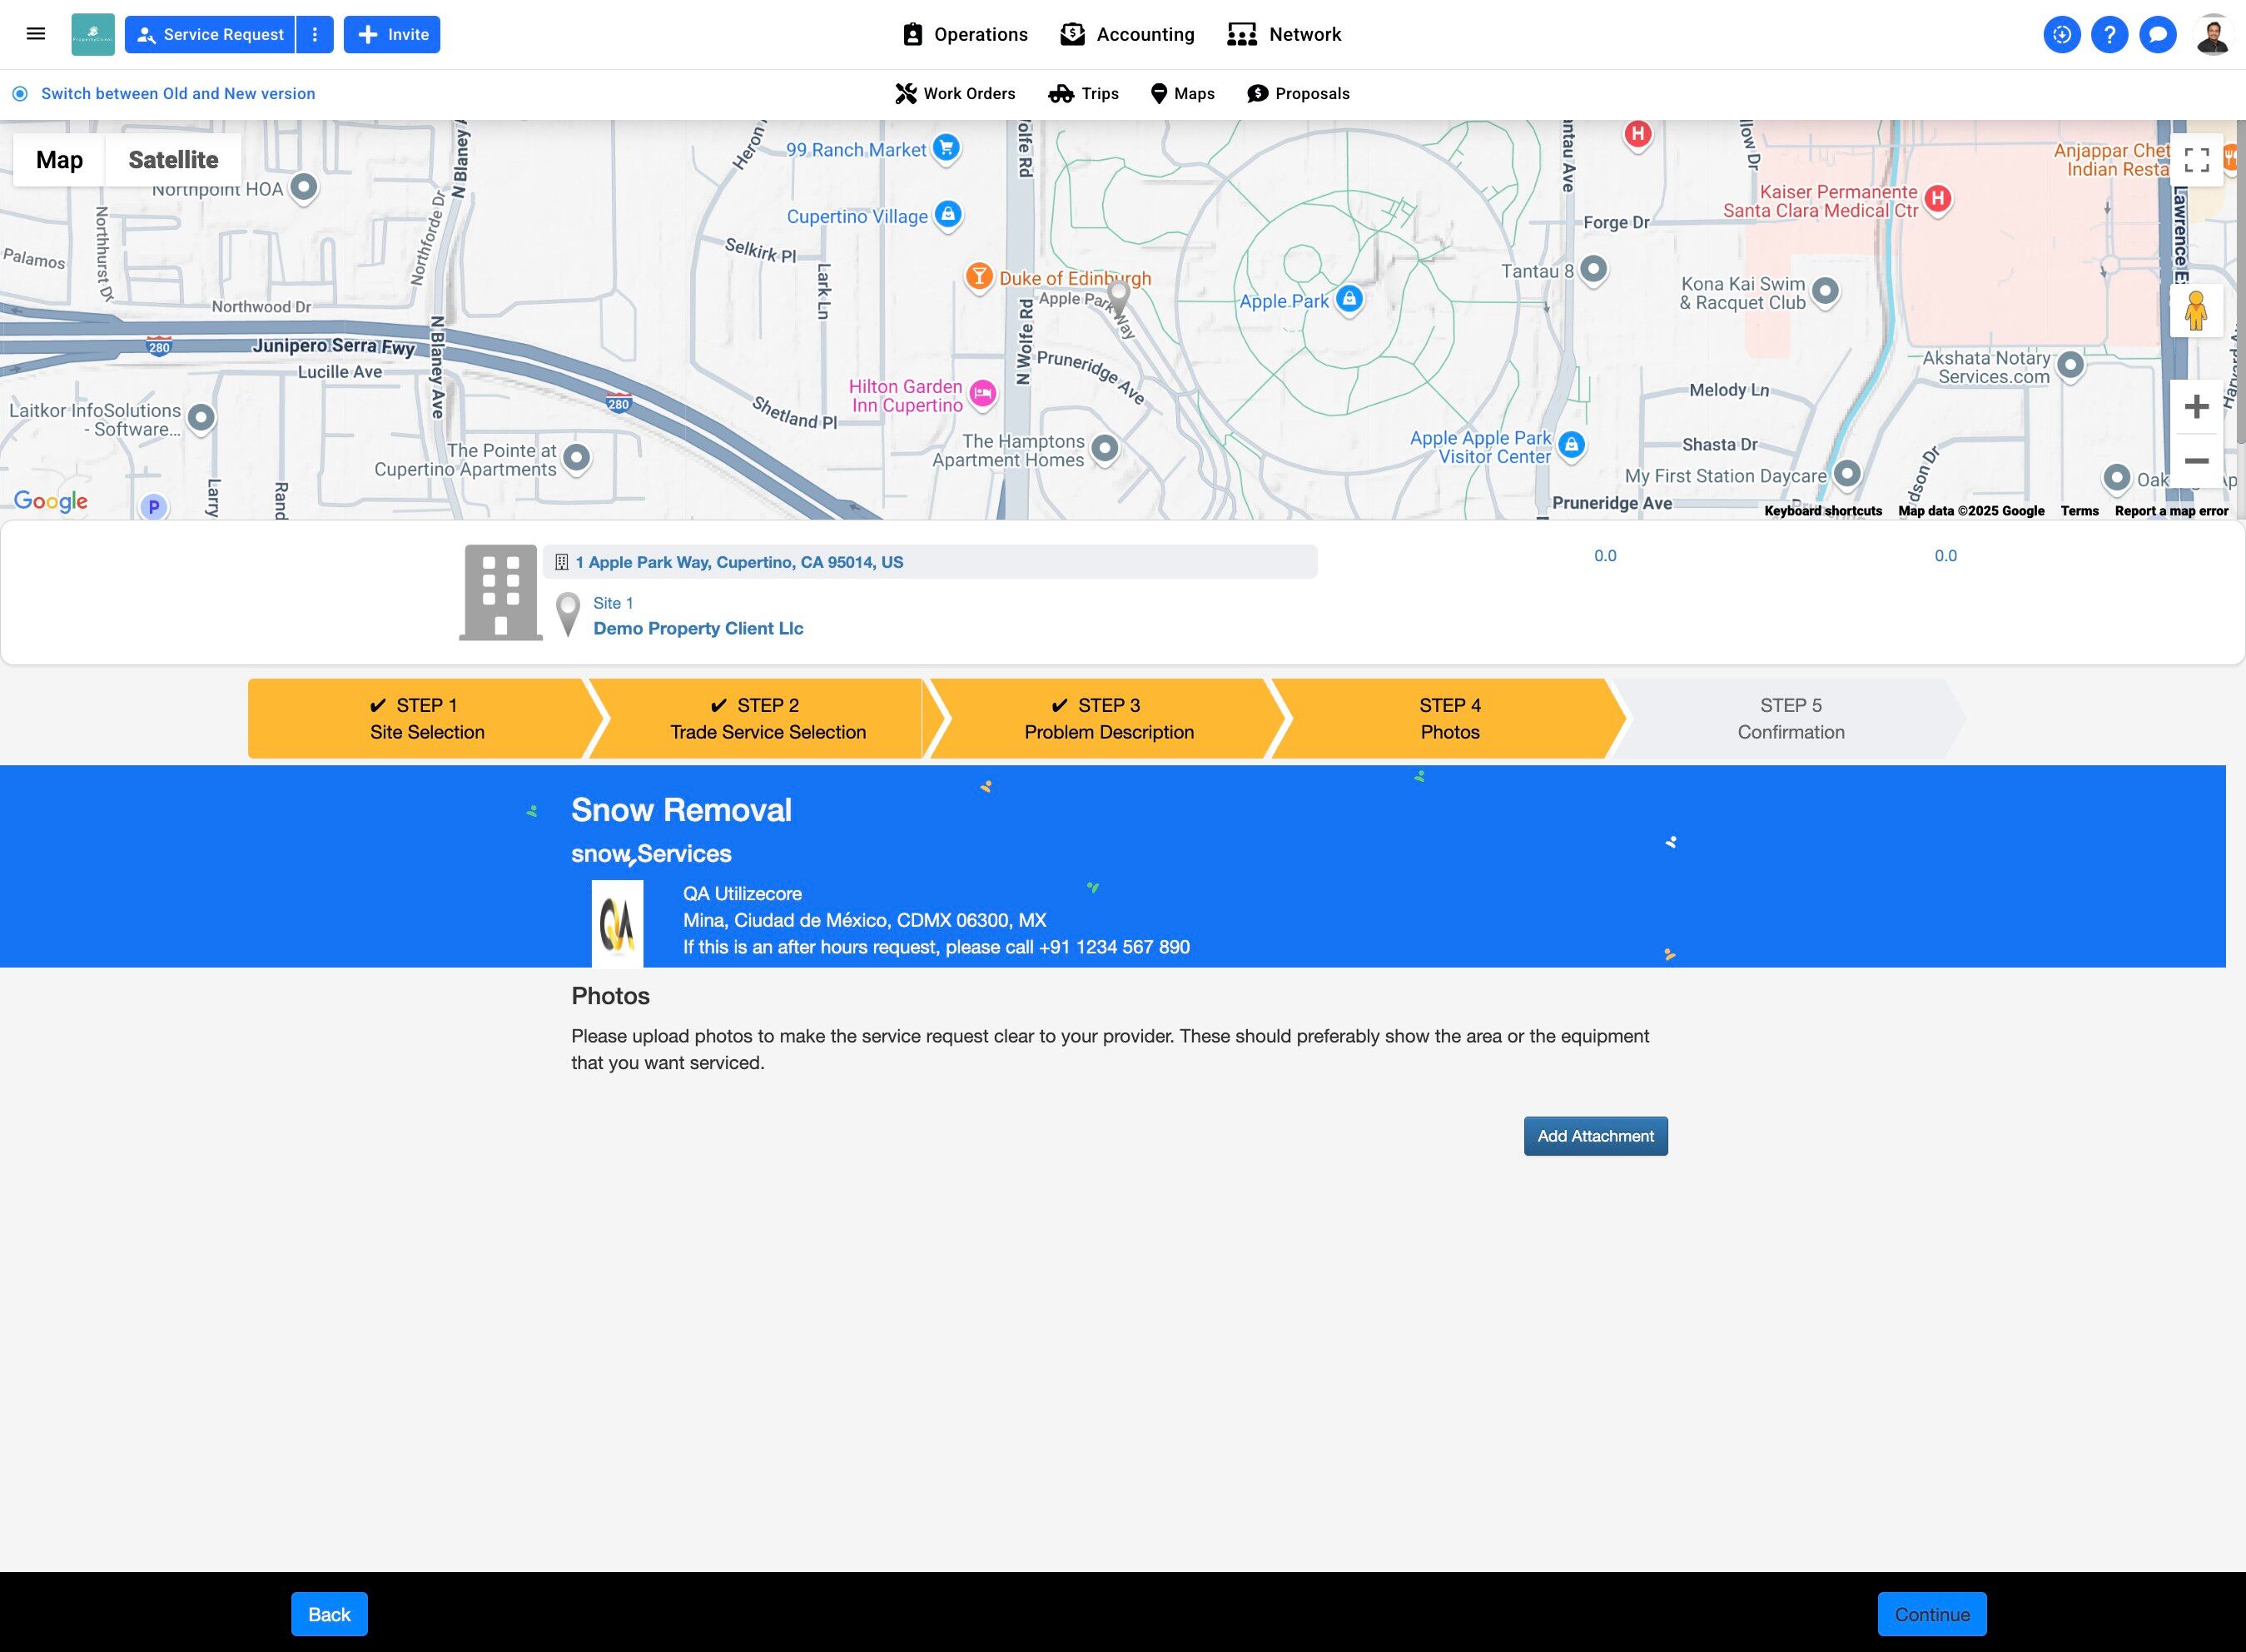Open the hamburger navigation menu
Image resolution: width=2246 pixels, height=1652 pixels.
tap(36, 34)
